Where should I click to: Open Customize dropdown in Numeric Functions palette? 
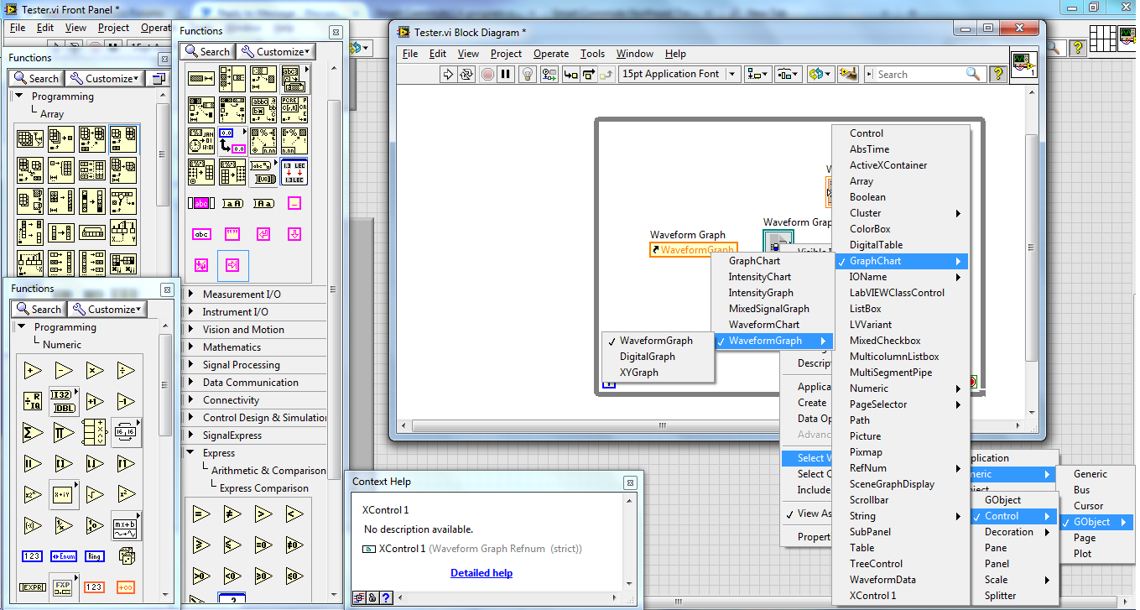click(107, 310)
